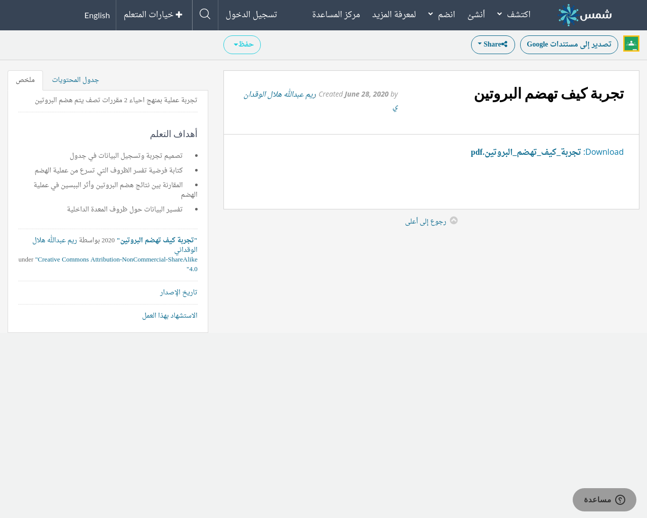
Task: Download the تجربة_كيف_تهضم_البروتين.pdf file
Action: point(526,152)
